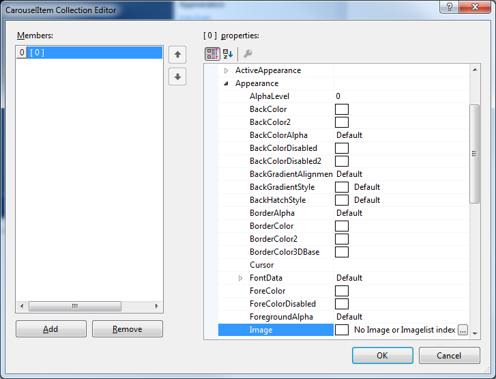
Task: Expand the FontData property
Action: pyautogui.click(x=240, y=279)
